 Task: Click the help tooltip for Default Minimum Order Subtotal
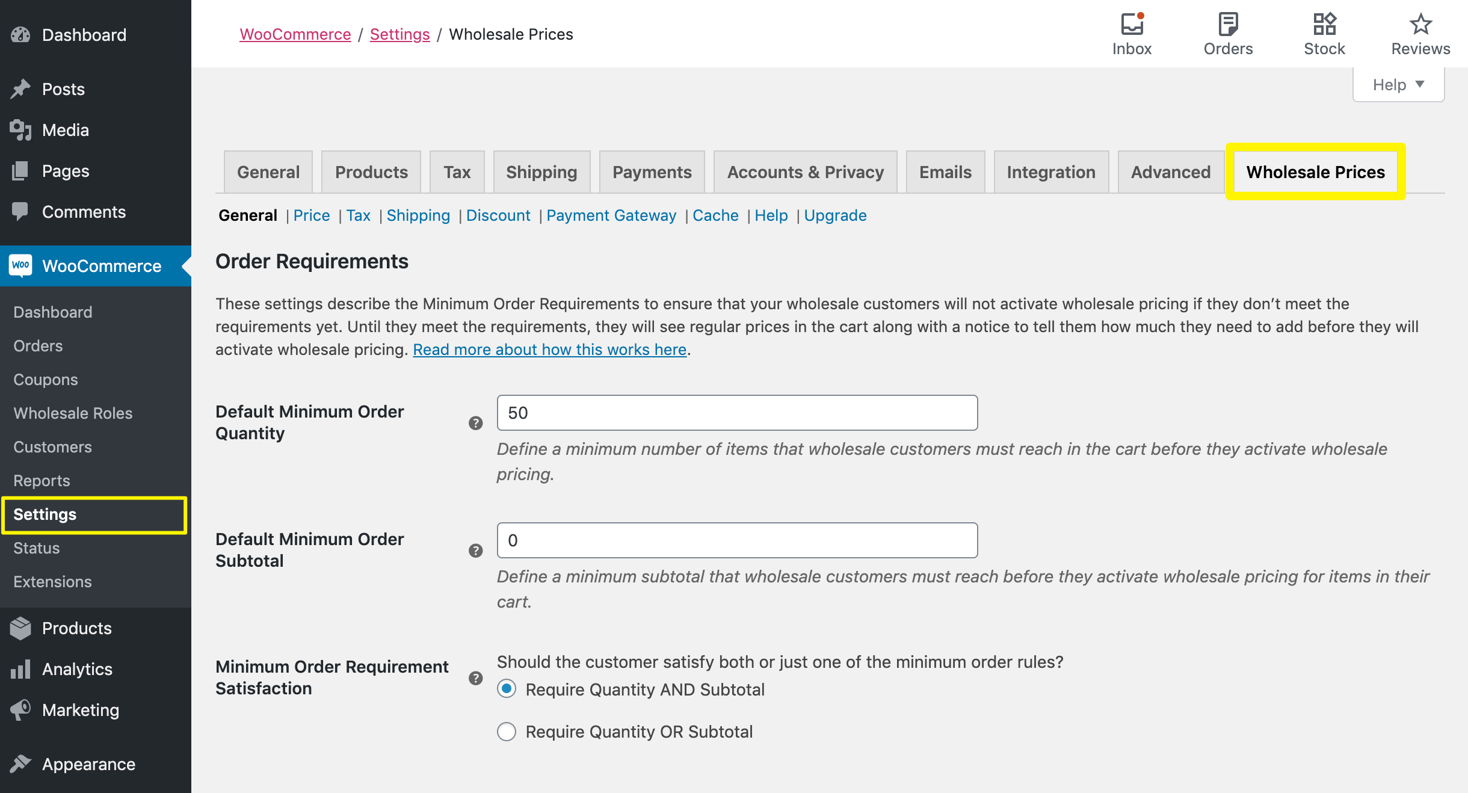tap(475, 551)
